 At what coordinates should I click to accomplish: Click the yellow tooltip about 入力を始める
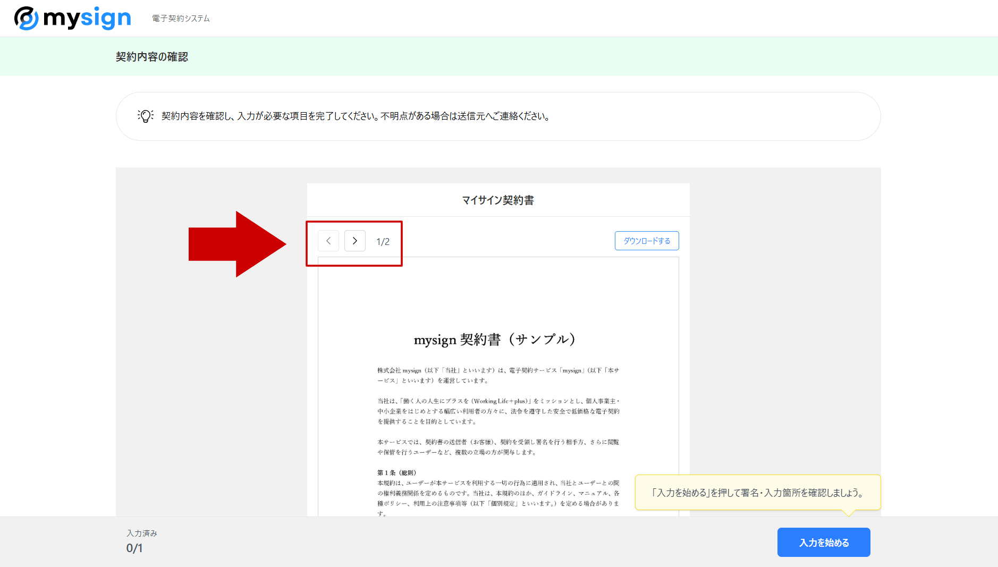[x=757, y=493]
